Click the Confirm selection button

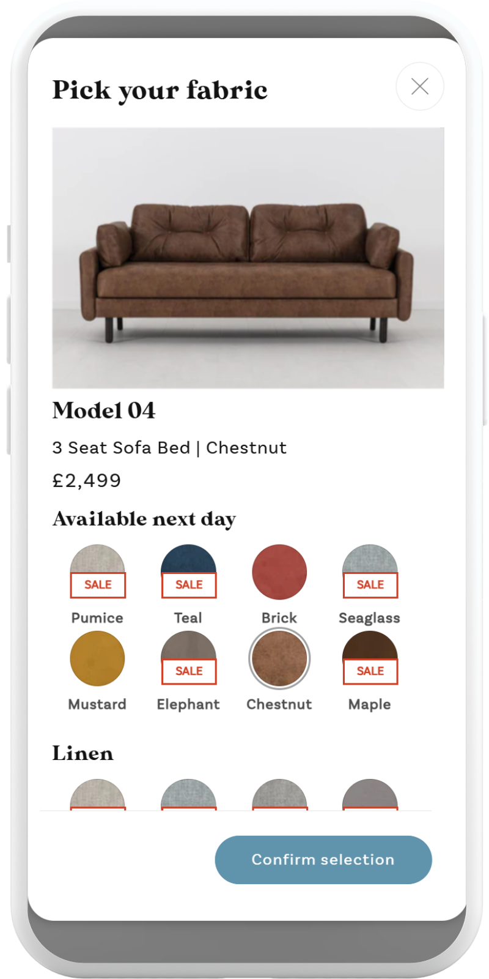point(323,860)
